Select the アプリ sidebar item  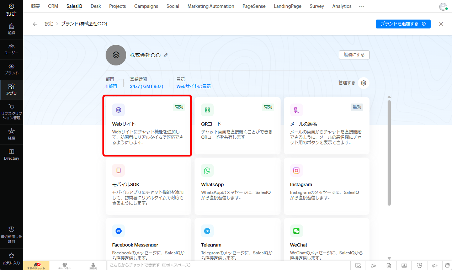[x=11, y=90]
